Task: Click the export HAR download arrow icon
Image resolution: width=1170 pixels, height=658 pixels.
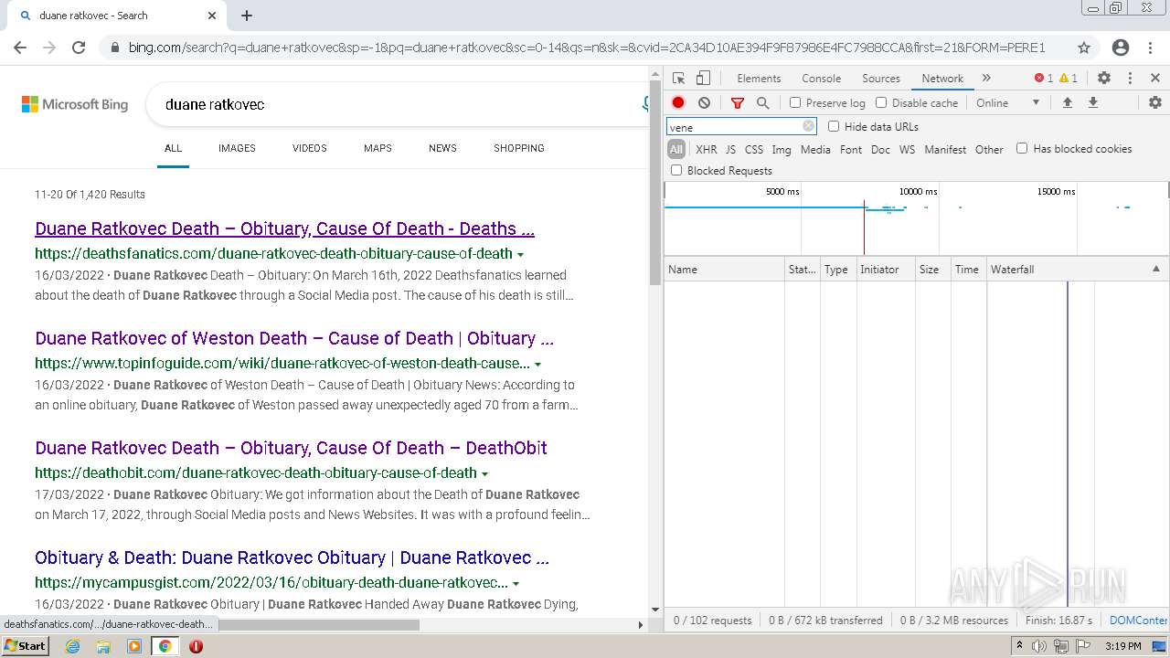Action: tap(1092, 103)
